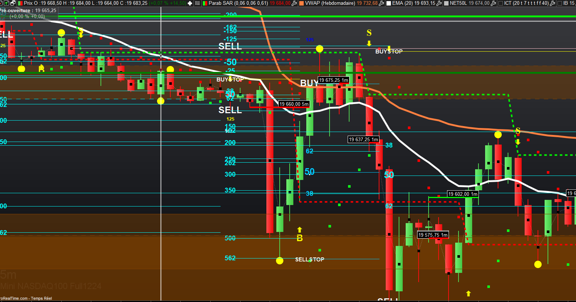Open EMA (20) settings wrench
The height and width of the screenshot is (302, 576).
[439, 3]
